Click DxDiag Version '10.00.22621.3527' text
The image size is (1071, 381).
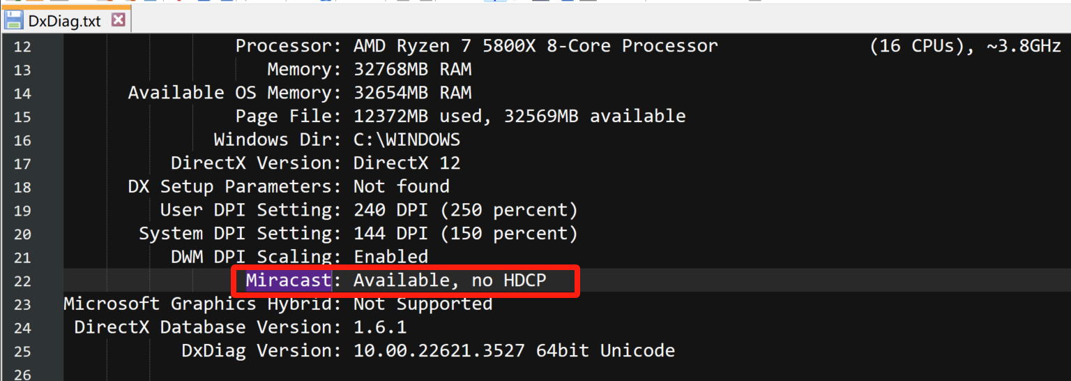point(439,350)
